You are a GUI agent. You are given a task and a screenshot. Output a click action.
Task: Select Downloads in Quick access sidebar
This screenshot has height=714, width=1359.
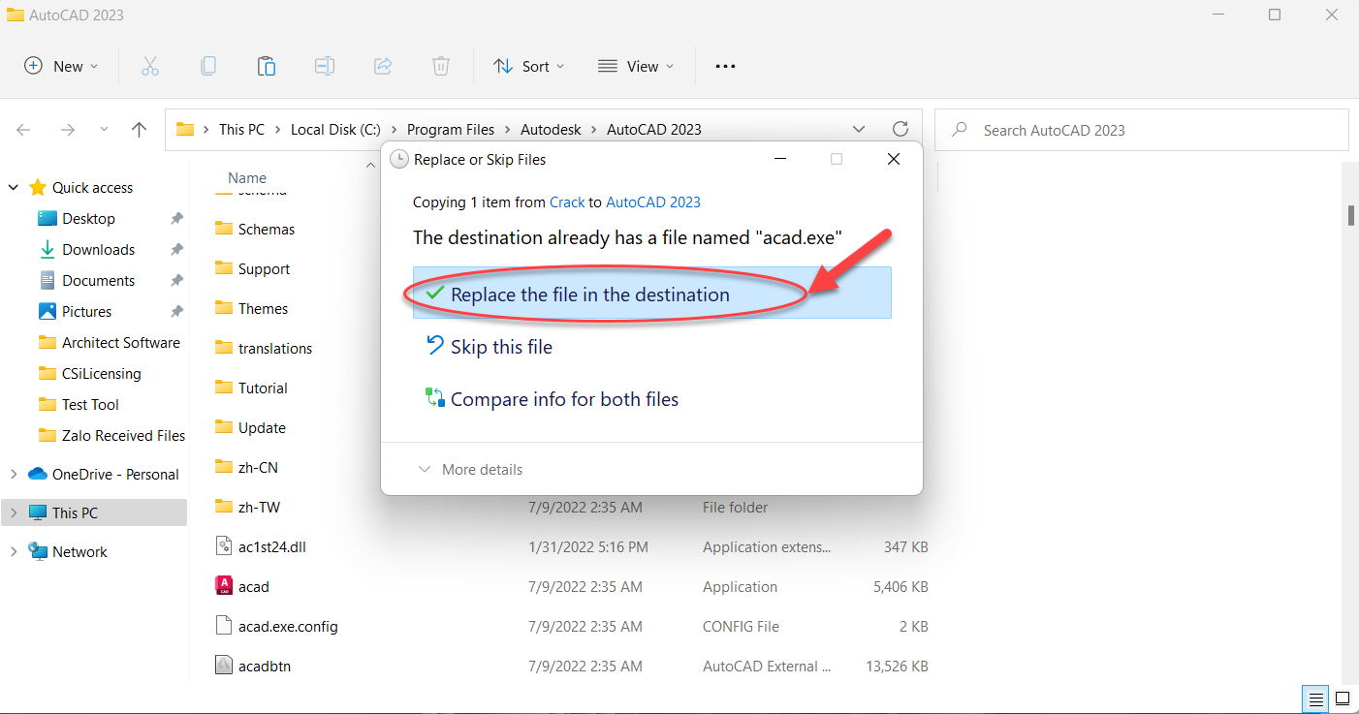click(98, 250)
